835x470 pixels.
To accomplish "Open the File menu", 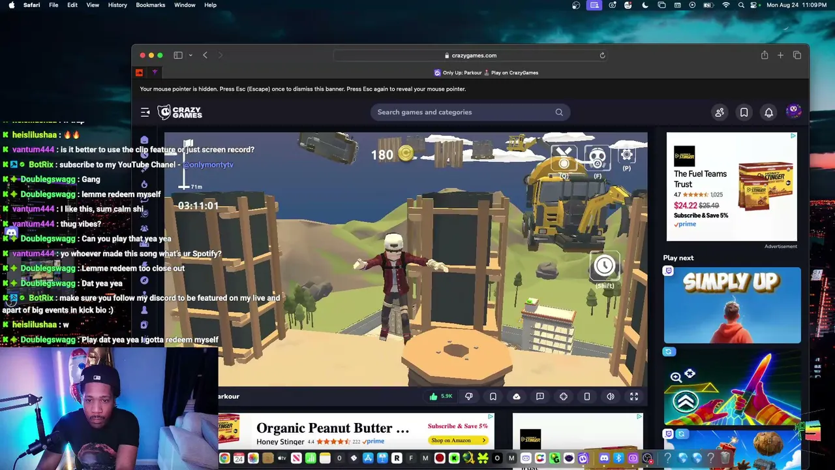I will pyautogui.click(x=53, y=5).
